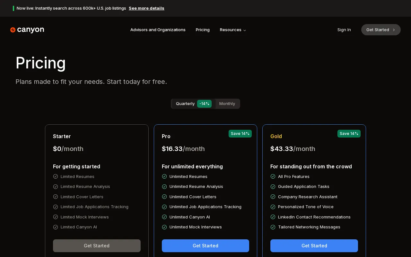This screenshot has width=411, height=257.
Task: Click checkmark icon beside Limited Cover Letters
Action: 56,197
